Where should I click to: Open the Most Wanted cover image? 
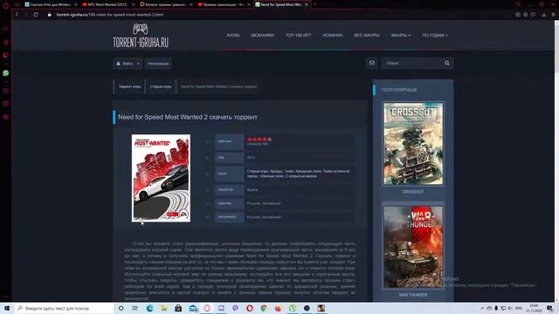pos(161,178)
